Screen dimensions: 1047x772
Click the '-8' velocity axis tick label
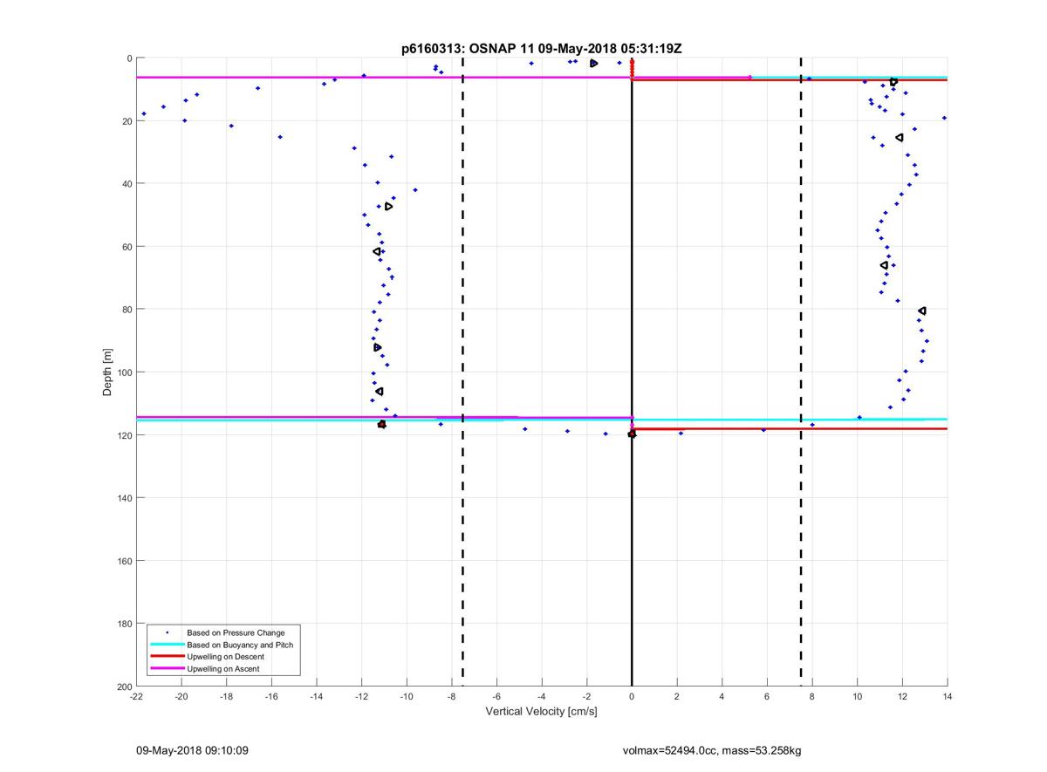452,696
